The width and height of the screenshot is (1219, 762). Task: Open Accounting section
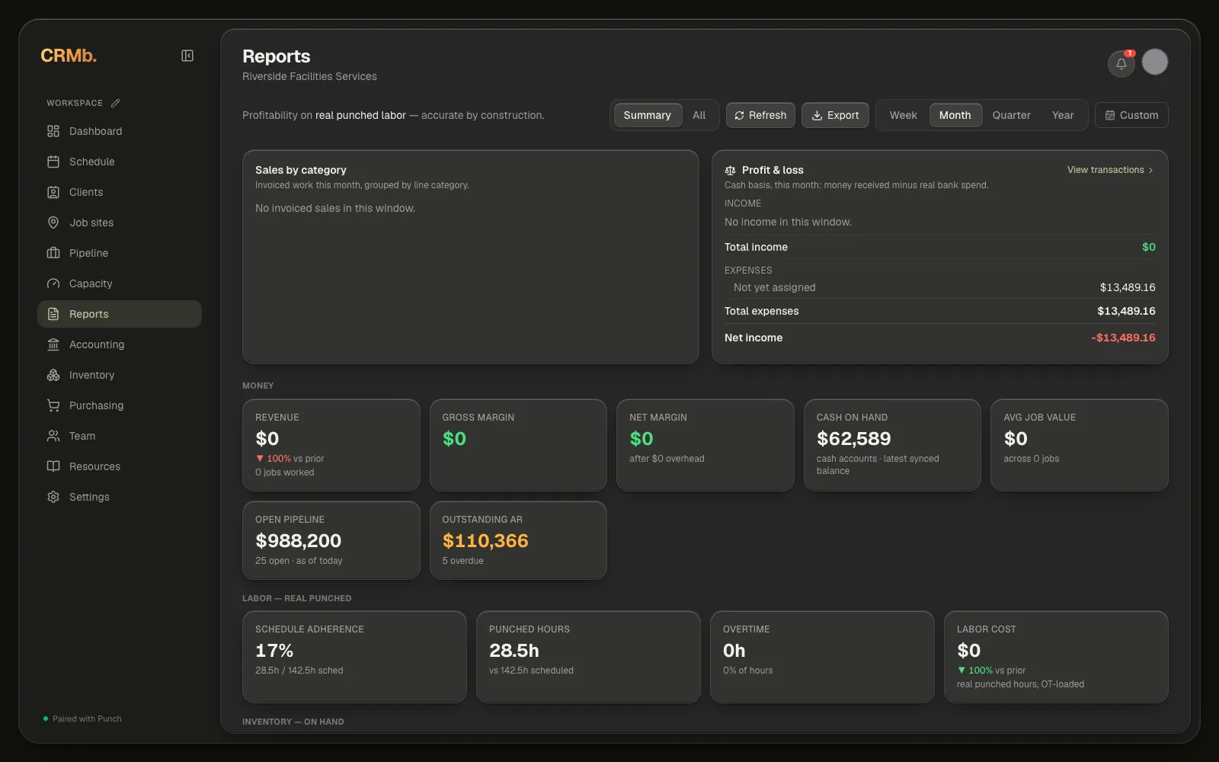coord(120,344)
